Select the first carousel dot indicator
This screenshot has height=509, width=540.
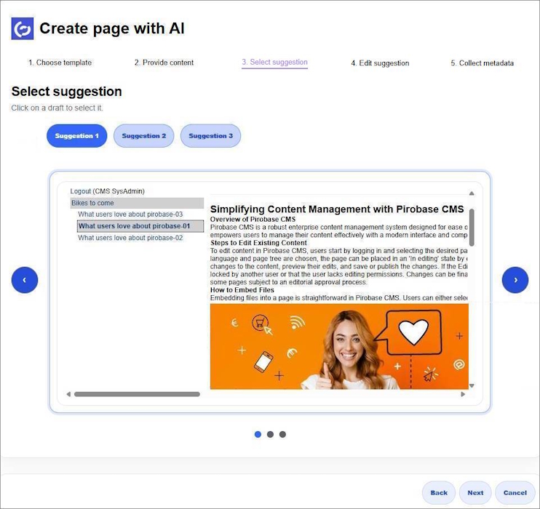[x=258, y=435]
